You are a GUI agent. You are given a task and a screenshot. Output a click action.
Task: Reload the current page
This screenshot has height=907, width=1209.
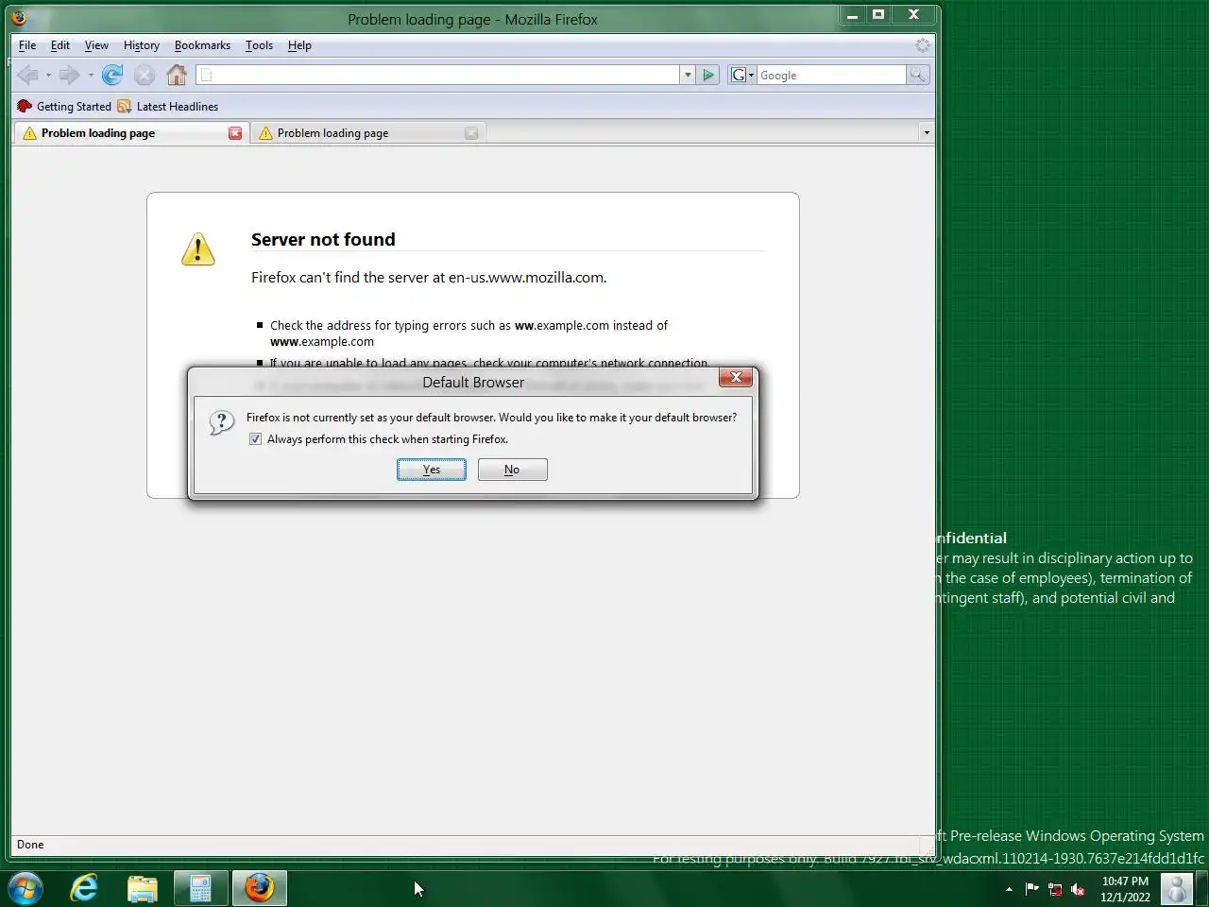112,75
